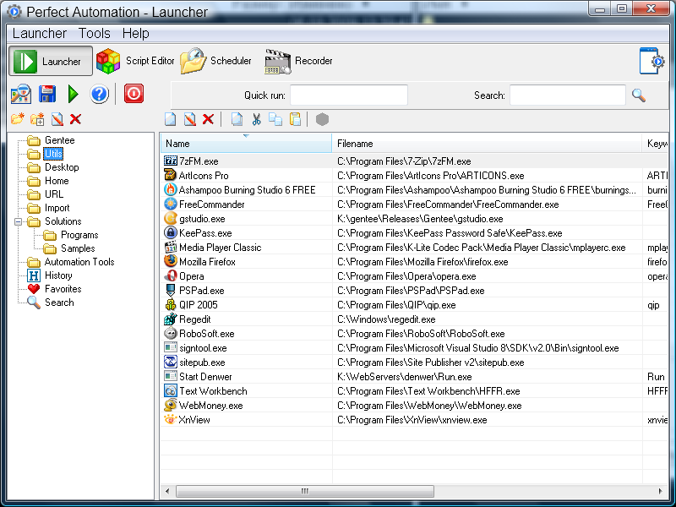The image size is (676, 507).
Task: Click the magnifier-over-window explore icon
Action: (20, 94)
